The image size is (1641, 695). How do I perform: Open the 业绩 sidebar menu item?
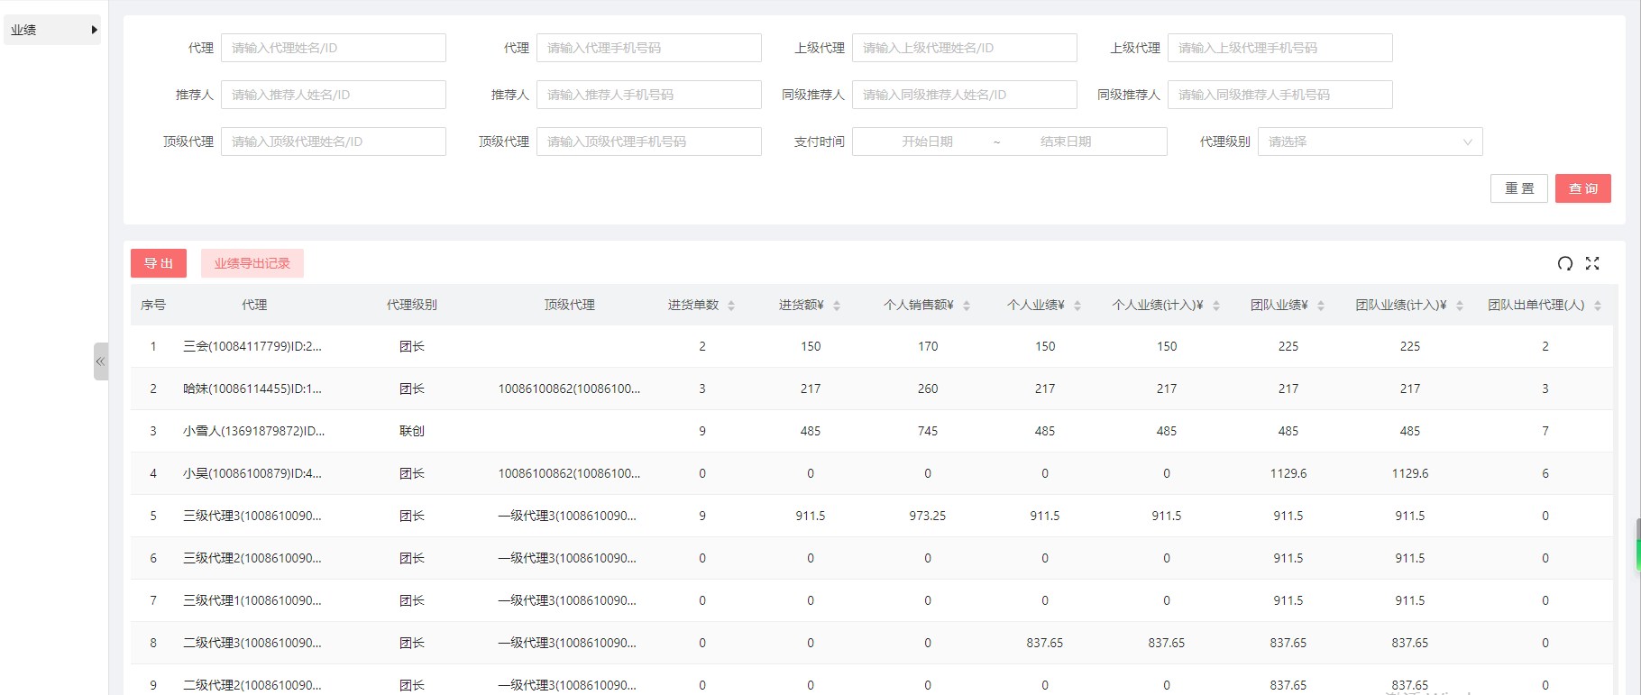[x=24, y=30]
